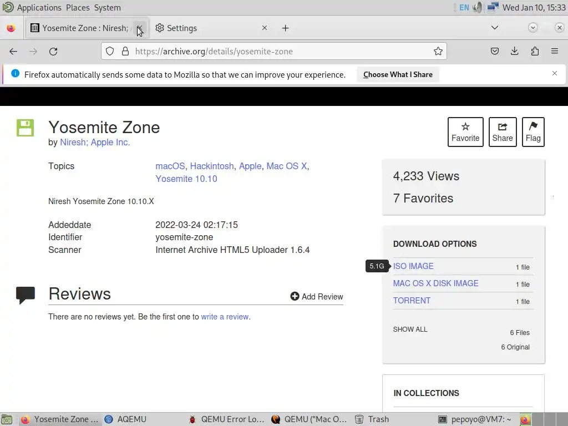Click the 7 Favorites text

[423, 198]
